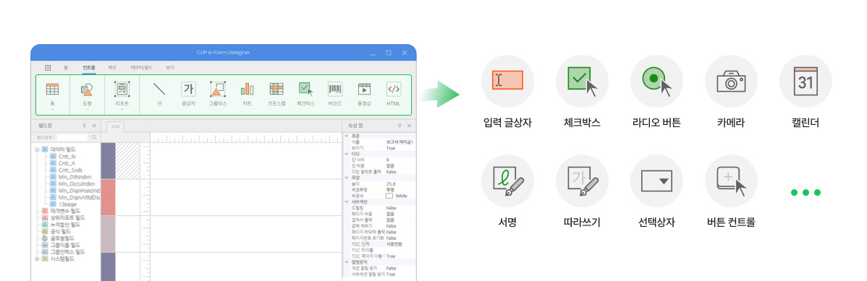
Task: Select the 상위리포트 필드 node
Action: click(x=67, y=217)
